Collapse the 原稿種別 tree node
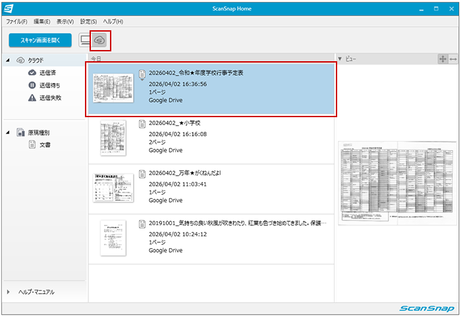 8,132
